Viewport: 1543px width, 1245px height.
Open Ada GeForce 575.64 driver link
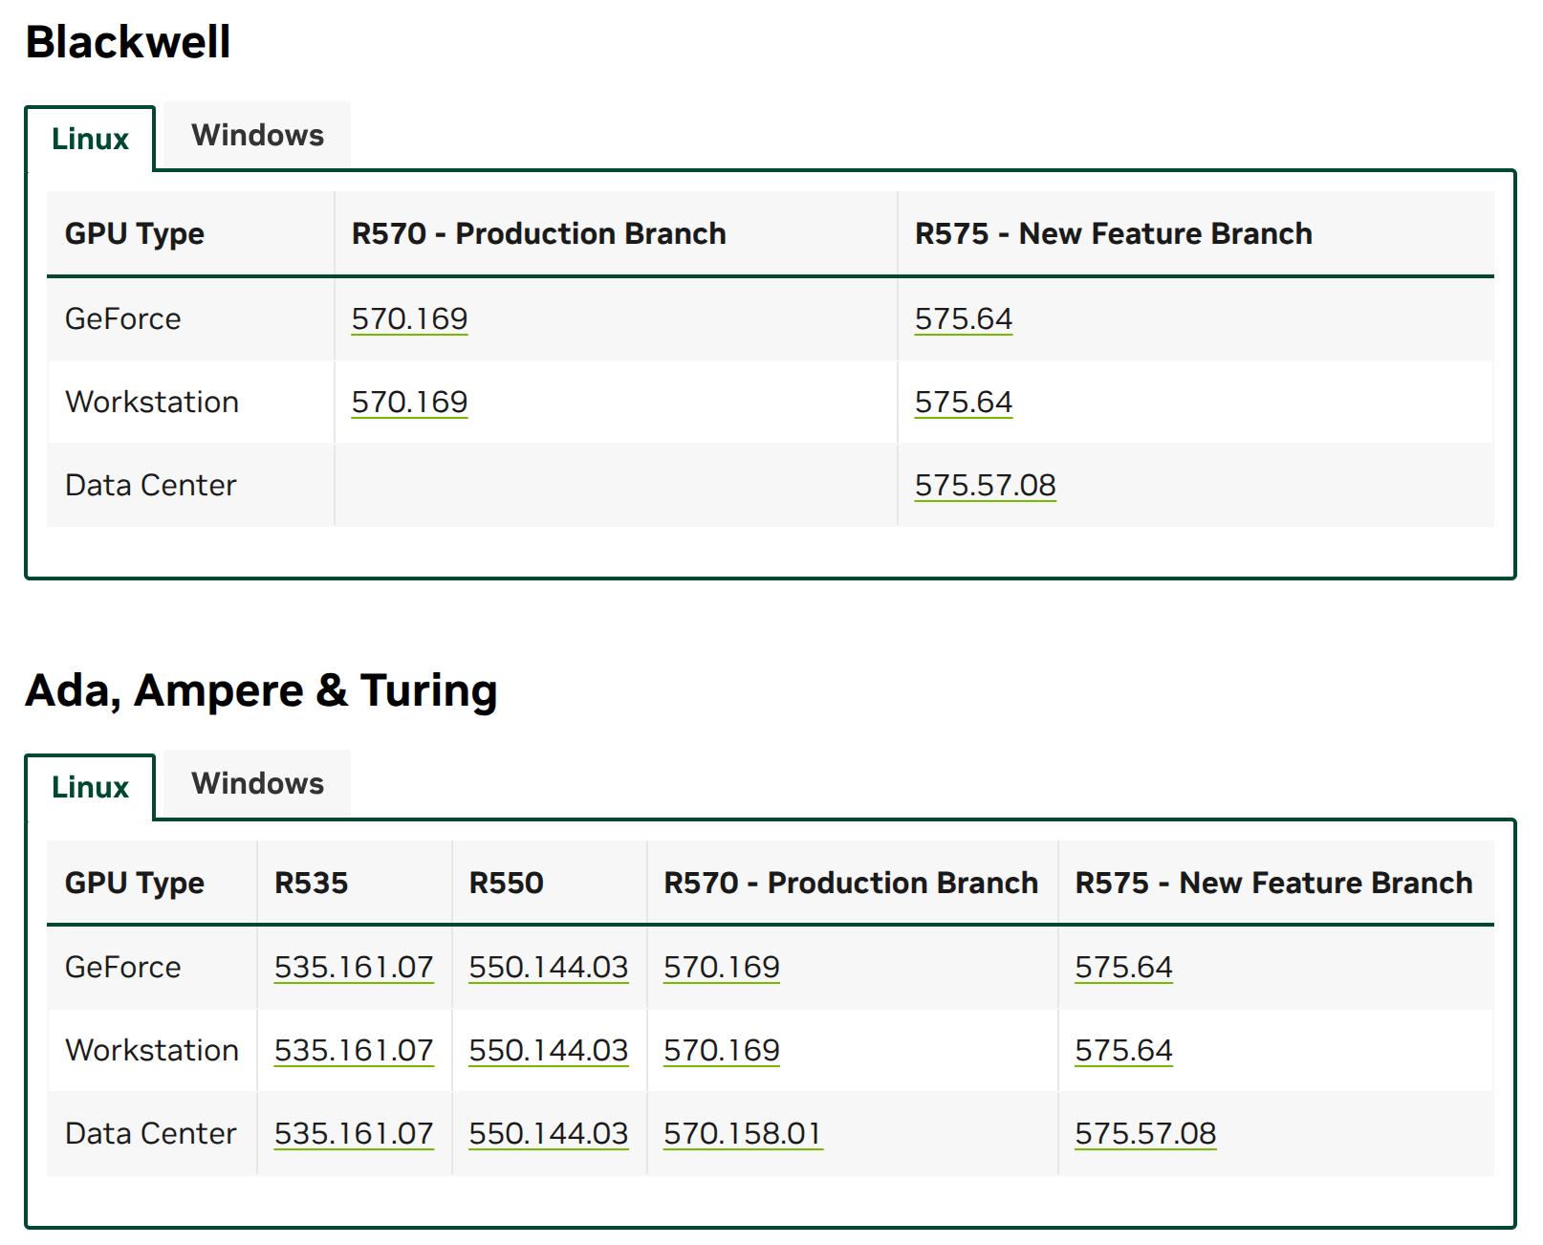pos(1123,968)
